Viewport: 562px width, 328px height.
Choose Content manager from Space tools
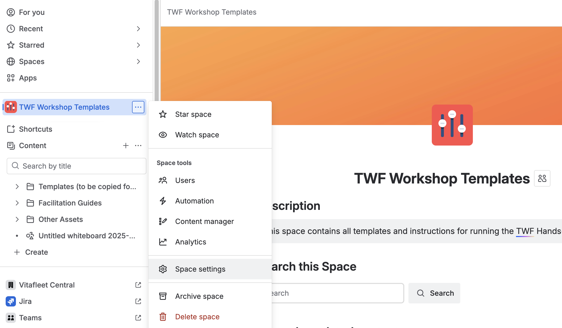pyautogui.click(x=204, y=221)
